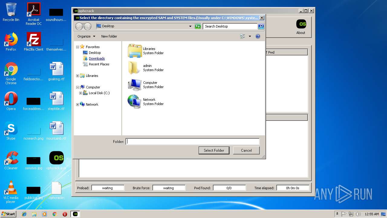
Task: Cancel the folder selection dialog
Action: 246,150
